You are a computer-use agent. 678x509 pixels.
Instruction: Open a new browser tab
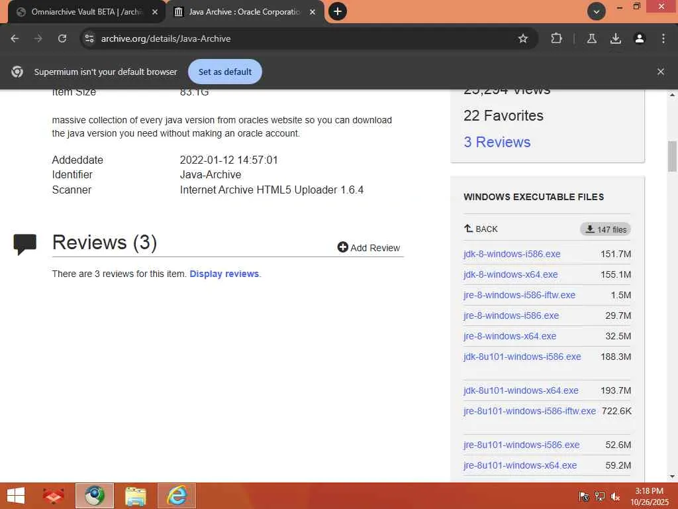point(338,11)
